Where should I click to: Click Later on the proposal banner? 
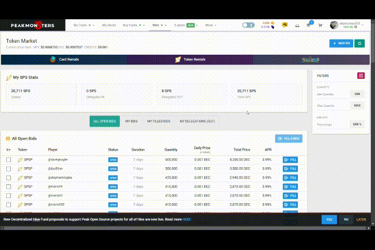361,220
